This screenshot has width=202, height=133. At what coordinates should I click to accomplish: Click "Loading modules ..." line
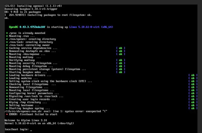tap(23, 78)
